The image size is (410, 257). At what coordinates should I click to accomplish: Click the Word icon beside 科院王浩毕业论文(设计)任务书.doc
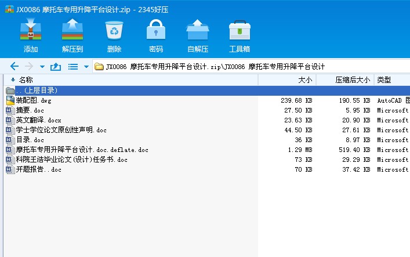click(x=10, y=160)
